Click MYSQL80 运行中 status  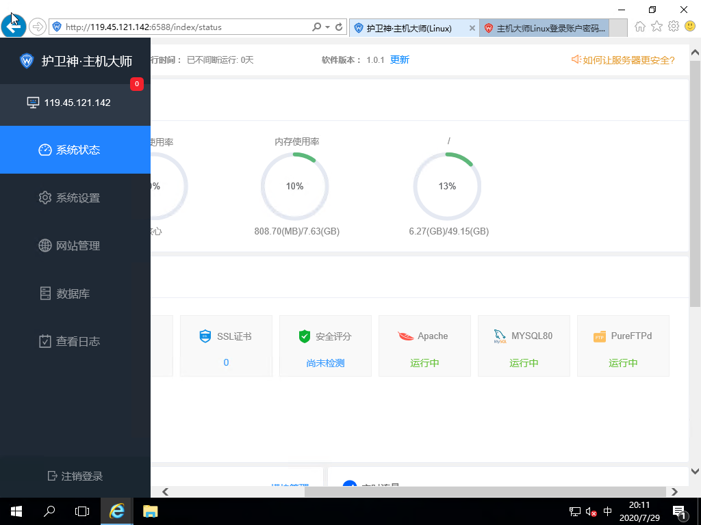[x=524, y=363]
